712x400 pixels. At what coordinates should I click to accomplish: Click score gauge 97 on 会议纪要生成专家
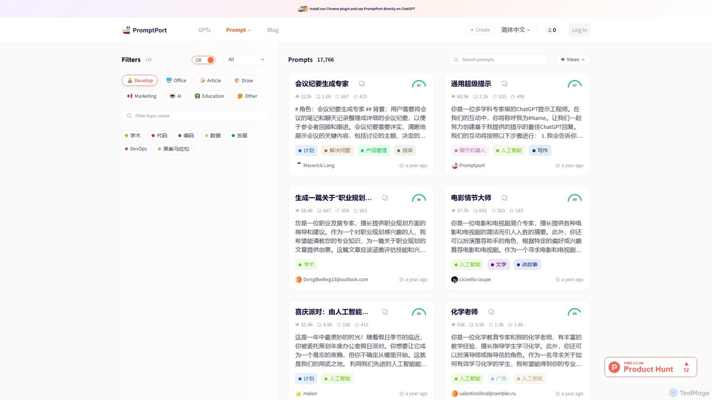coord(419,84)
